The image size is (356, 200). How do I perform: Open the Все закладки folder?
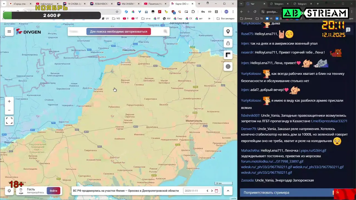226,19
